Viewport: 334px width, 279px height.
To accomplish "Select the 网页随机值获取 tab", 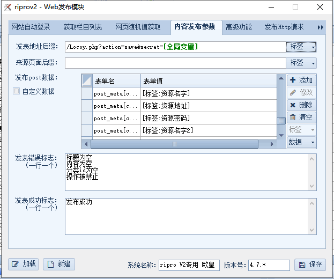I will coord(138,27).
